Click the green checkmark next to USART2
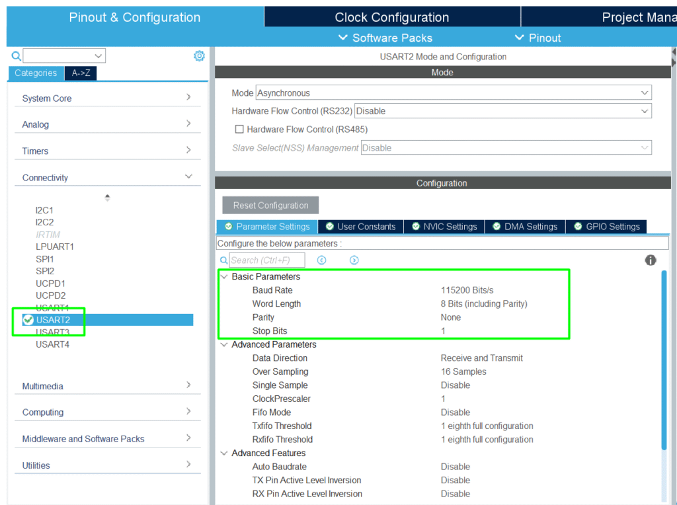Viewport: 677px width, 505px height. click(x=28, y=320)
